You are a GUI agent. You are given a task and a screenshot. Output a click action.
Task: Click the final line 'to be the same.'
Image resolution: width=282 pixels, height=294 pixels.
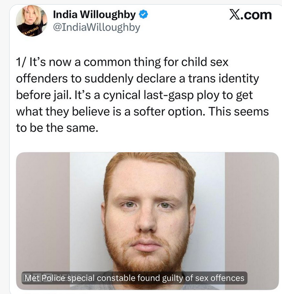57,128
